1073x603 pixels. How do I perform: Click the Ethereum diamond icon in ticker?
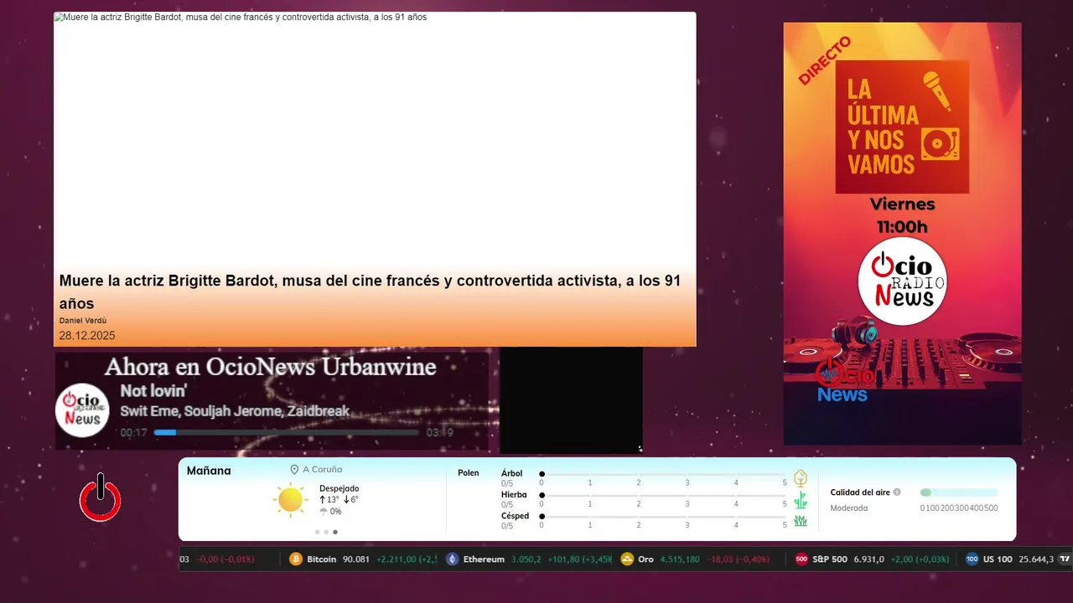click(453, 559)
